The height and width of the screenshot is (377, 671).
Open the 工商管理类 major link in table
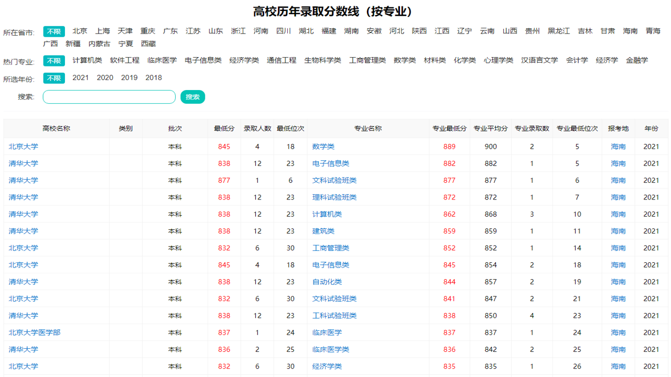click(x=331, y=248)
